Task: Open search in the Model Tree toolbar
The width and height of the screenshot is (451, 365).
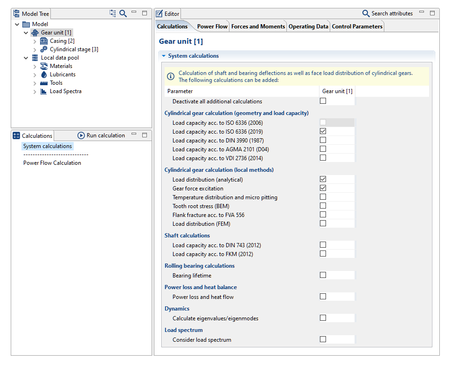Action: click(x=123, y=13)
